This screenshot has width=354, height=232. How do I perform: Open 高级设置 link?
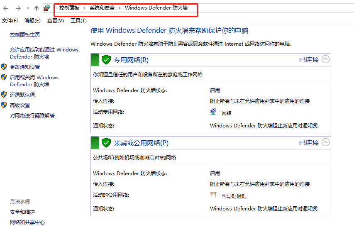[x=20, y=105]
